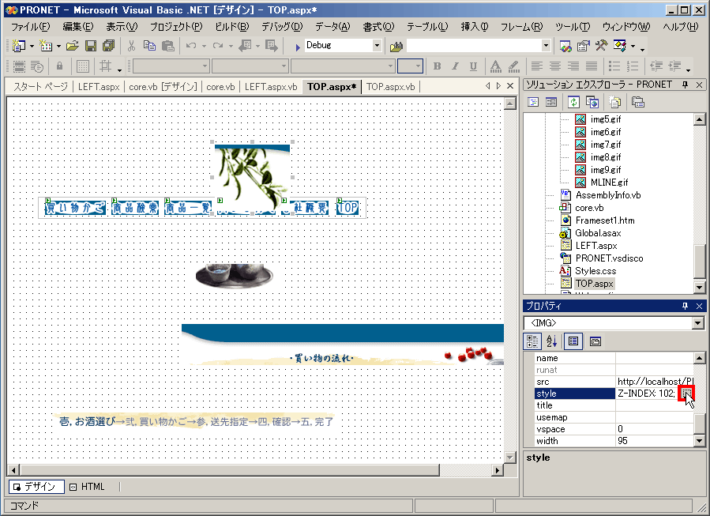Image resolution: width=710 pixels, height=516 pixels.
Task: Click the Save All multiple-disks icon
Action: click(109, 45)
